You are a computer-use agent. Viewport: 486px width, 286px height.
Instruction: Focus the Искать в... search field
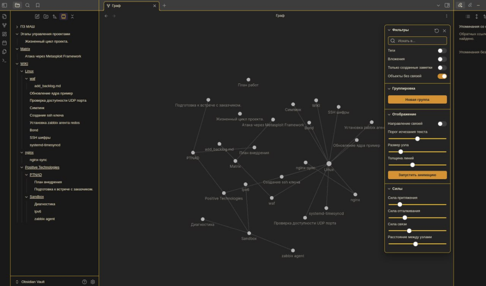point(417,41)
